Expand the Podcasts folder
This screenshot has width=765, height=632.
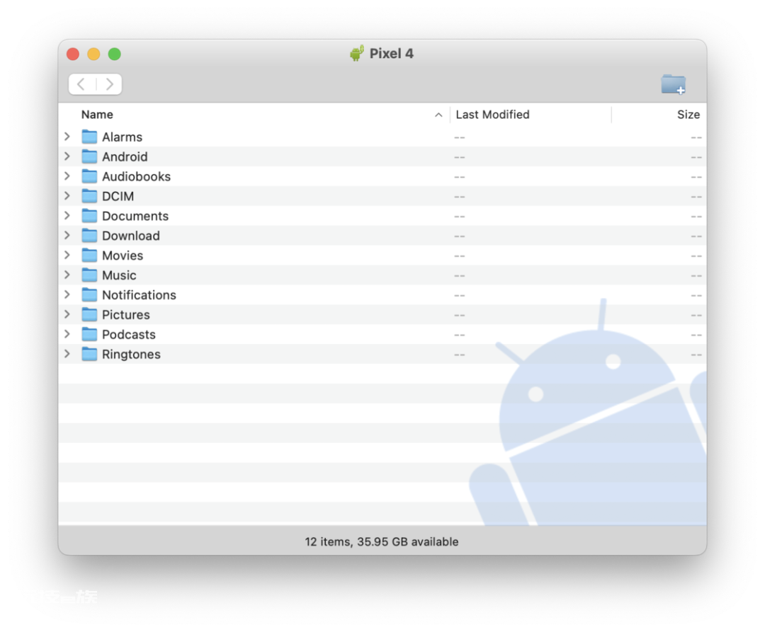(x=67, y=334)
